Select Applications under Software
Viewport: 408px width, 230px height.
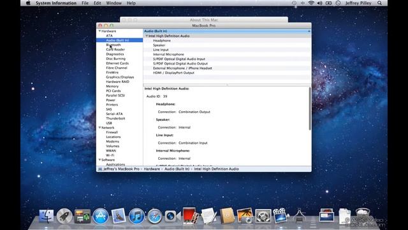click(x=115, y=164)
